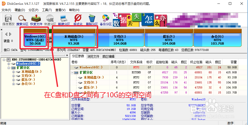Click drive icon in Windows10(C:) table row
Viewport: 248px width, 125px height.
point(76,67)
